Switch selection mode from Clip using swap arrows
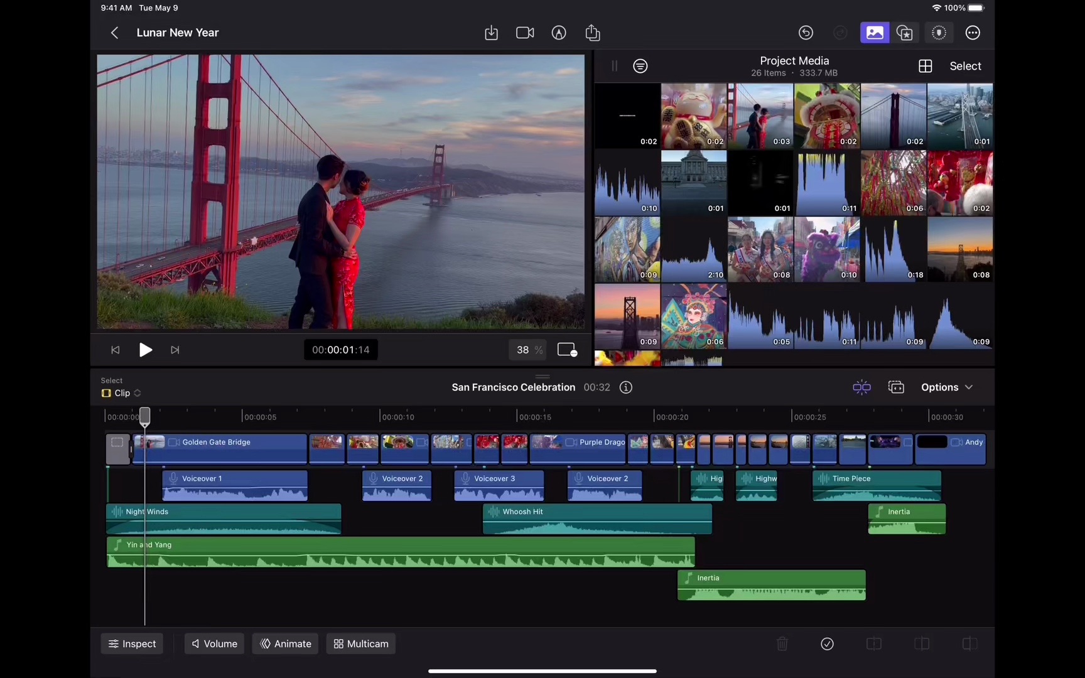 click(x=136, y=393)
